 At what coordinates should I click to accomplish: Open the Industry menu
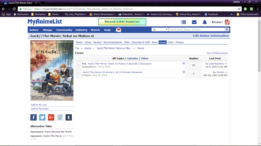[x=81, y=30]
